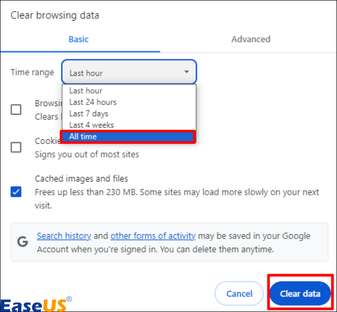Screen dimensions: 337x312
Task: Uncheck Cached images and files checkbox
Action: [16, 192]
